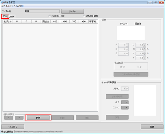Click the Y percent stepper field
The image size is (165, 134).
(x=141, y=53)
